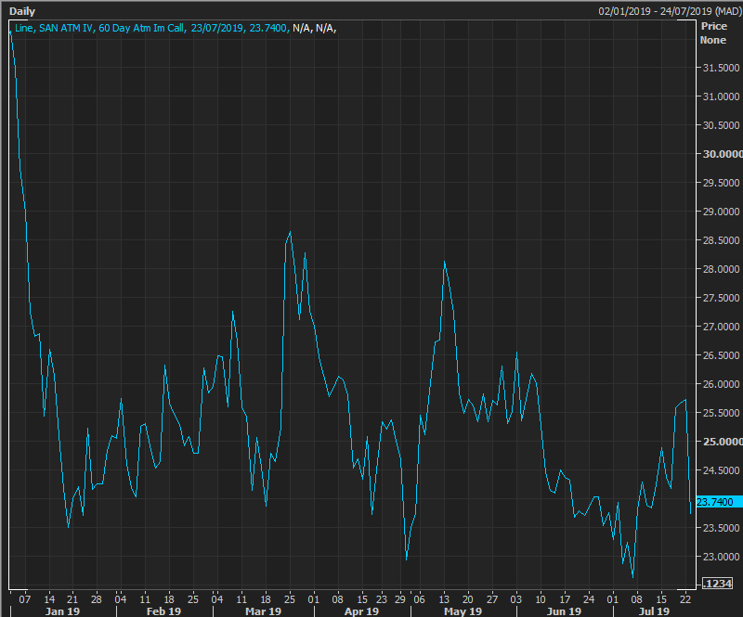Screen dimensions: 743x617
Task: Click the 28.5000 price axis label
Action: [x=721, y=240]
